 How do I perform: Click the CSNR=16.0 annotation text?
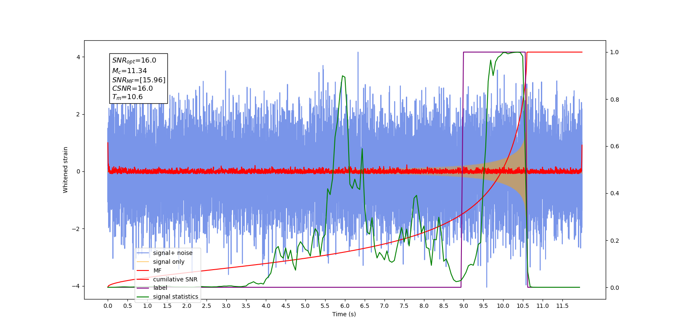pos(132,89)
